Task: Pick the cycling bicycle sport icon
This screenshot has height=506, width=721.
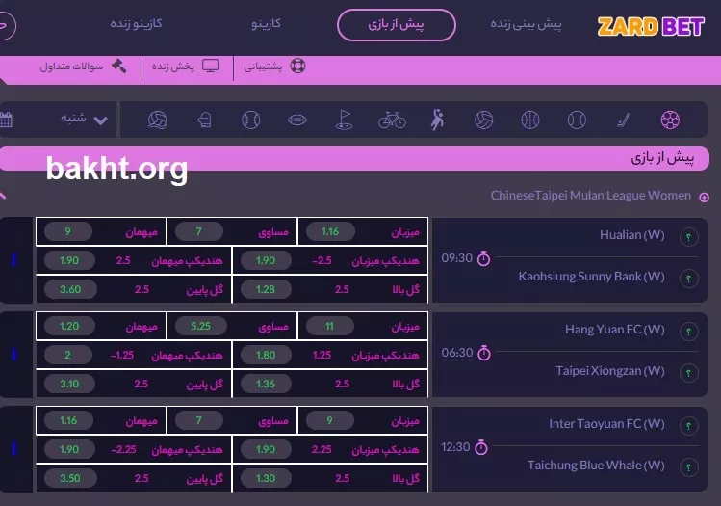Action: pyautogui.click(x=392, y=120)
